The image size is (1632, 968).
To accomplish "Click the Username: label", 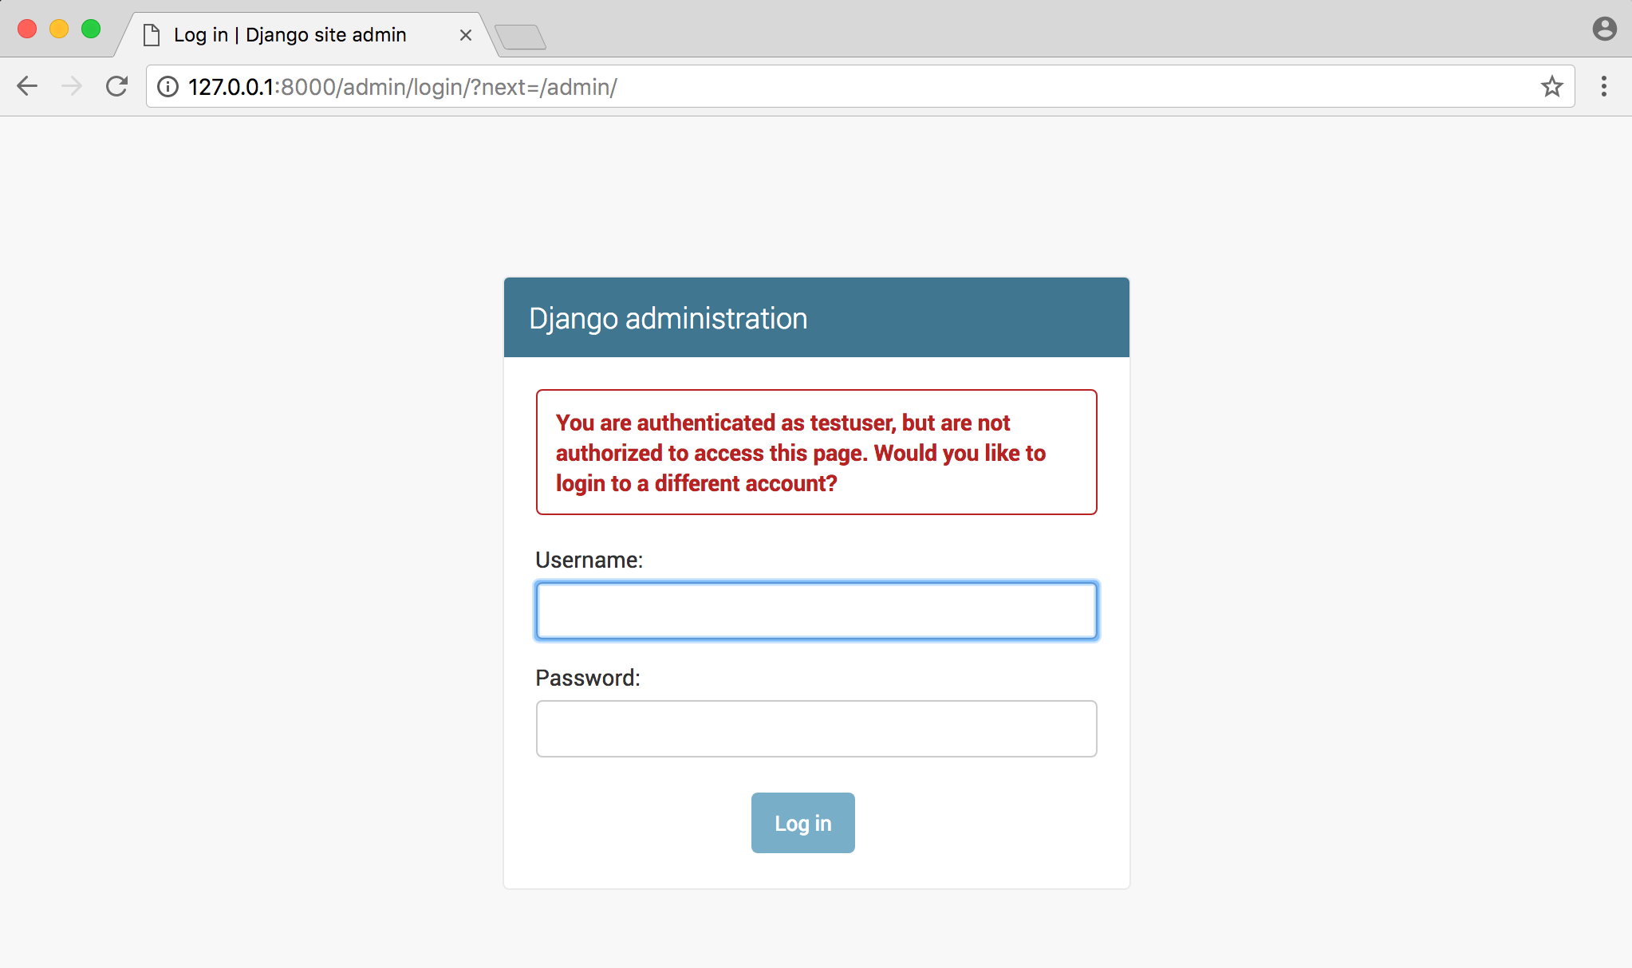I will pyautogui.click(x=589, y=560).
